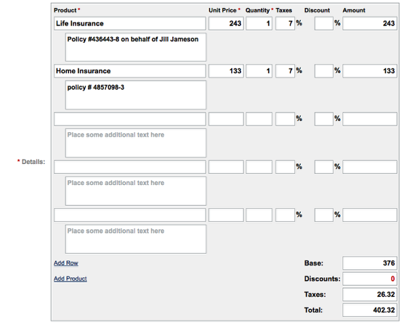
Task: Click the Add Row link
Action: coord(66,263)
